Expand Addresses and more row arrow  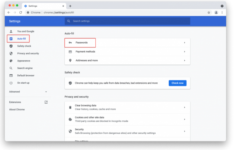coord(185,60)
